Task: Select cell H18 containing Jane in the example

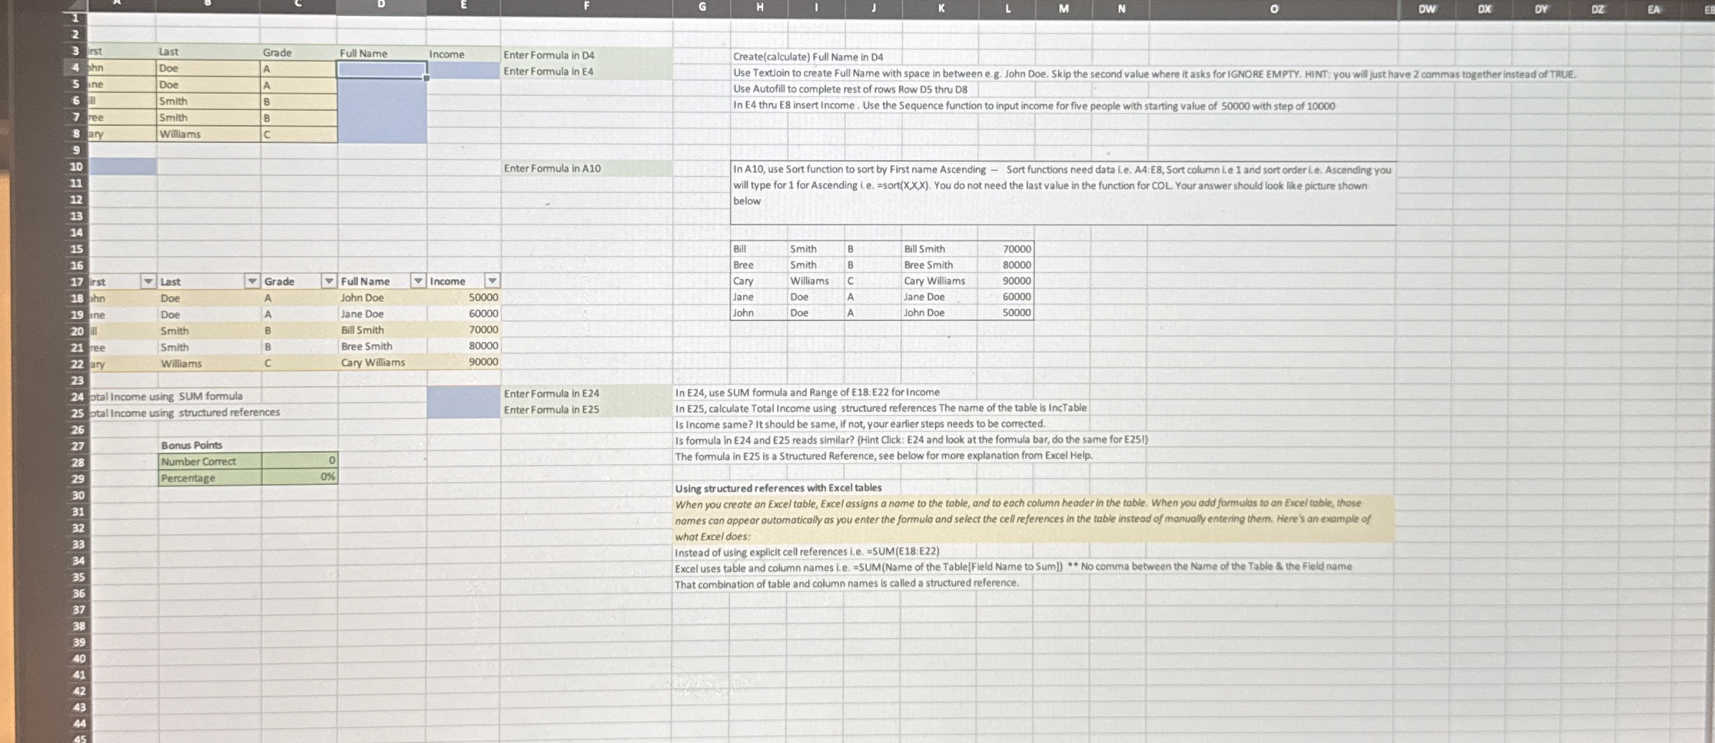Action: (759, 297)
